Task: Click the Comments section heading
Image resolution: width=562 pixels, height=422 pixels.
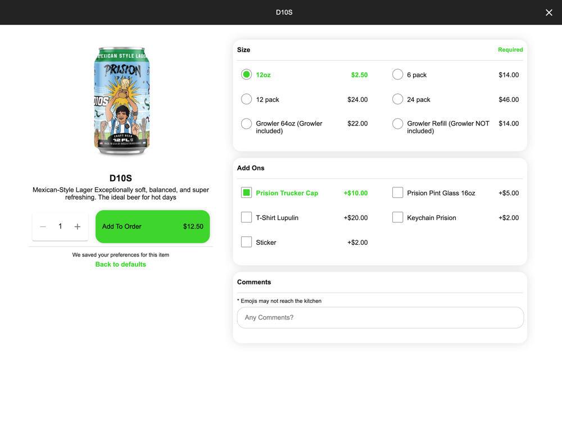Action: [x=254, y=282]
